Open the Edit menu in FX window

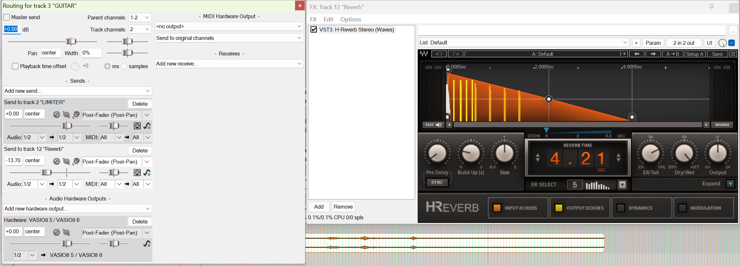pos(328,19)
